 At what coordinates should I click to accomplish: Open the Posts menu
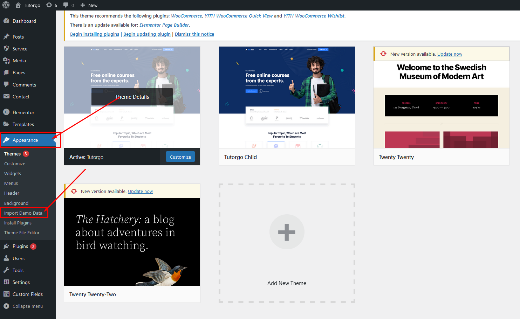click(28, 37)
